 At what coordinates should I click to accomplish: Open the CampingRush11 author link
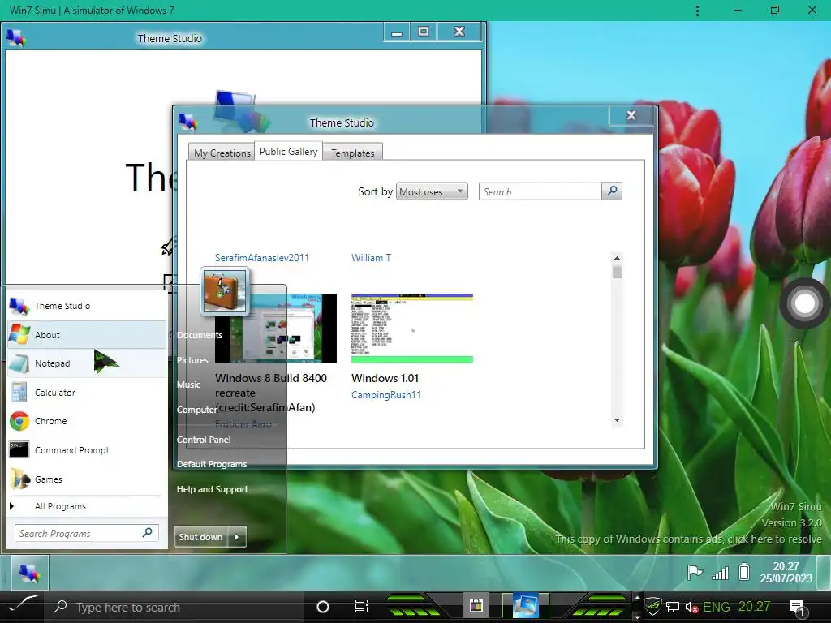(x=386, y=395)
